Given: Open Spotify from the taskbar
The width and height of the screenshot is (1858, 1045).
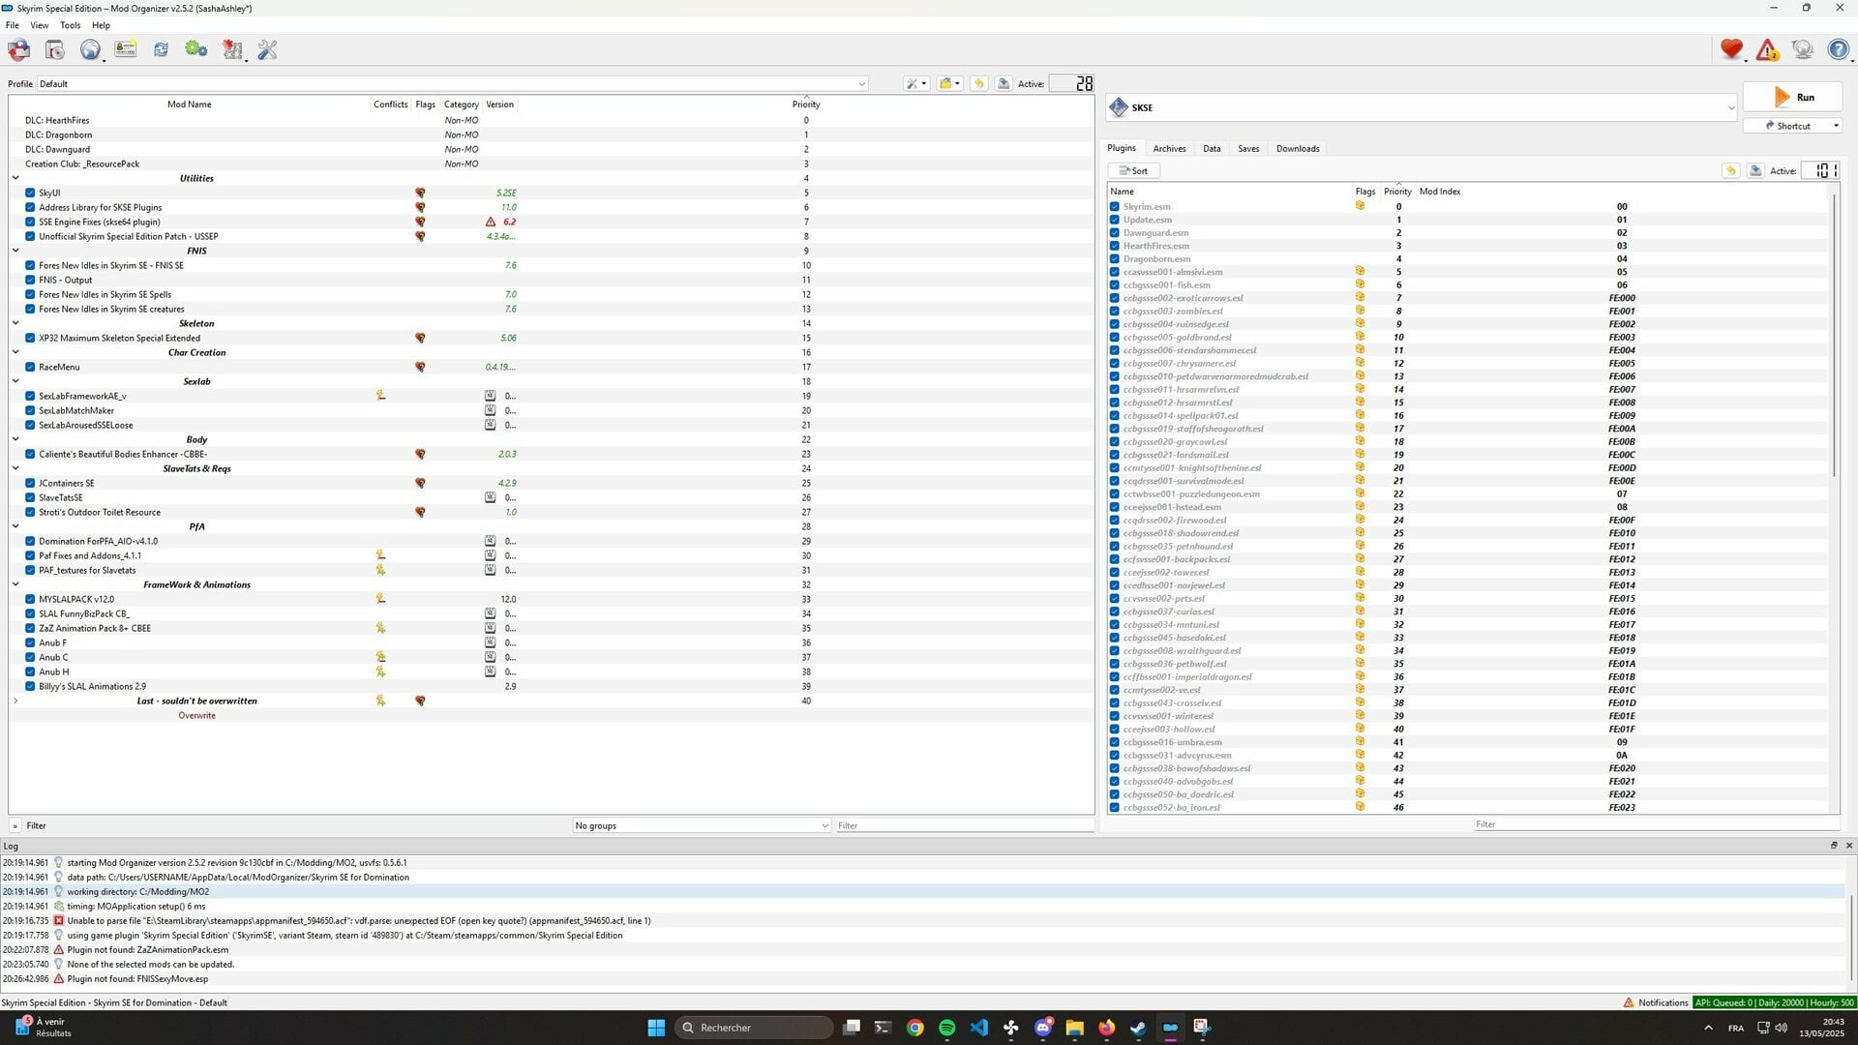Looking at the screenshot, I should [947, 1028].
